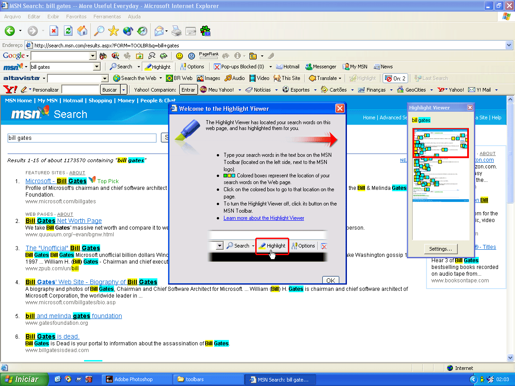Click the happy smiley icon on Google toolbar
The image size is (515, 386).
[x=179, y=56]
